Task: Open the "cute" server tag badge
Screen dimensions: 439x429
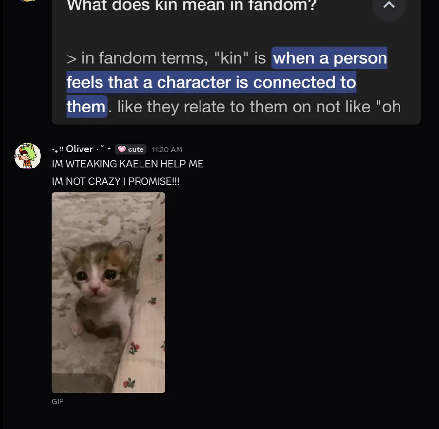Action: click(130, 149)
